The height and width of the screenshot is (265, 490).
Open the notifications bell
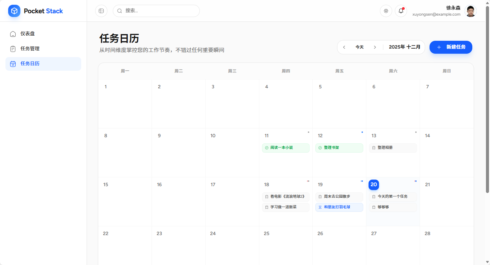click(401, 11)
